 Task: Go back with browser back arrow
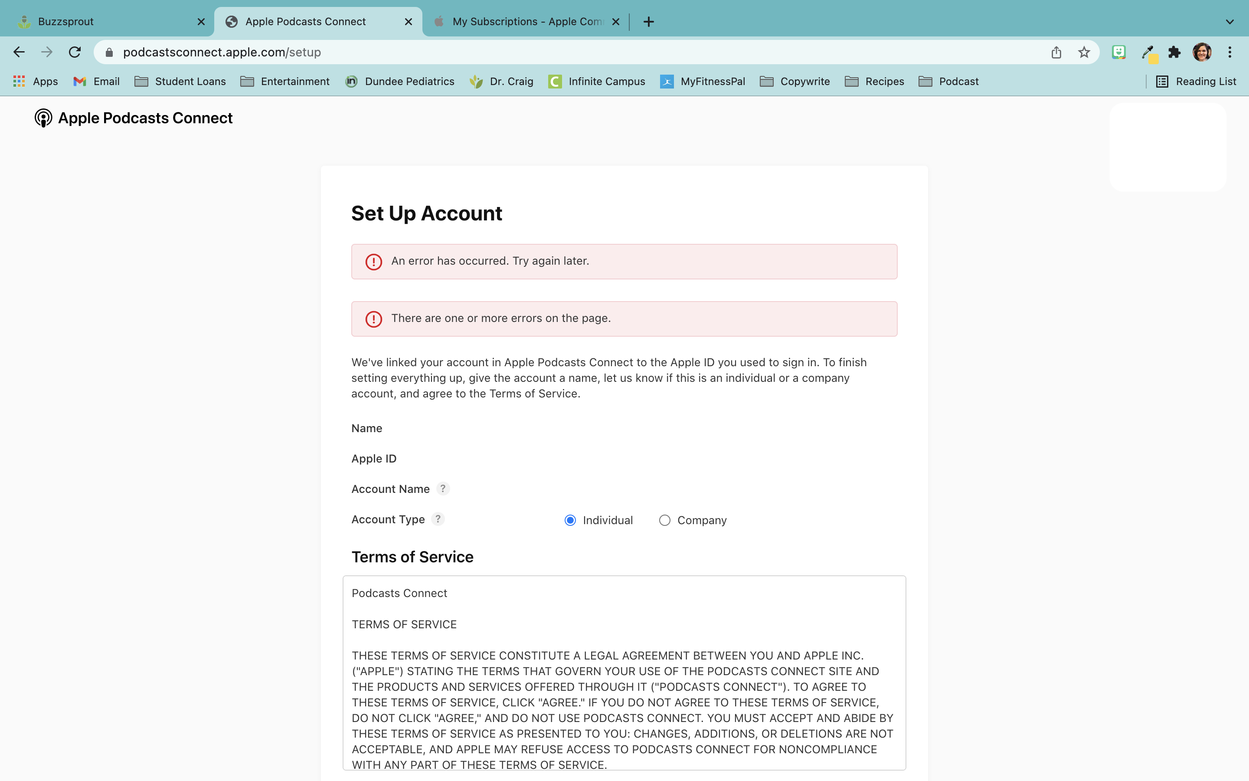pos(19,52)
